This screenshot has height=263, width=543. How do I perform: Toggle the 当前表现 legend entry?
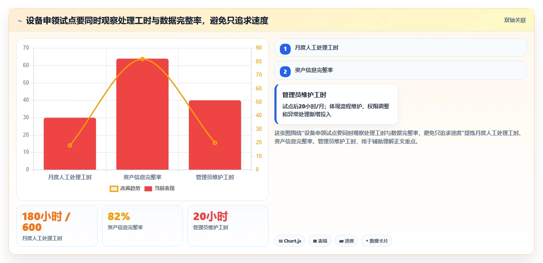tap(160, 188)
